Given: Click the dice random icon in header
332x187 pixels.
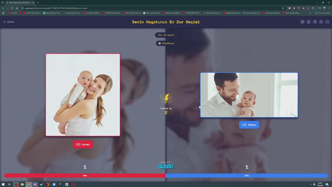Looking at the screenshot, I should [309, 22].
